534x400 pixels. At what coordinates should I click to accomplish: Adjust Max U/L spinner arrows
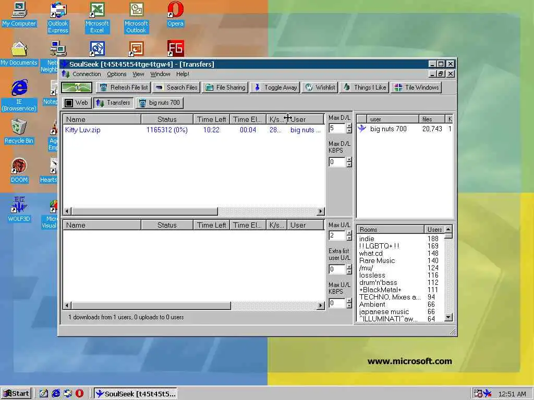349,235
